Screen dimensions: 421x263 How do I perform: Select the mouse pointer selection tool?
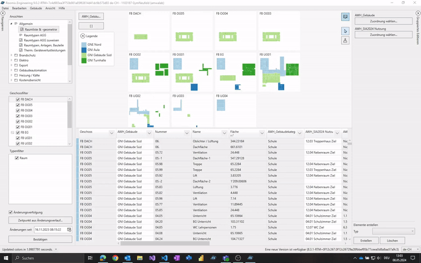tap(345, 31)
